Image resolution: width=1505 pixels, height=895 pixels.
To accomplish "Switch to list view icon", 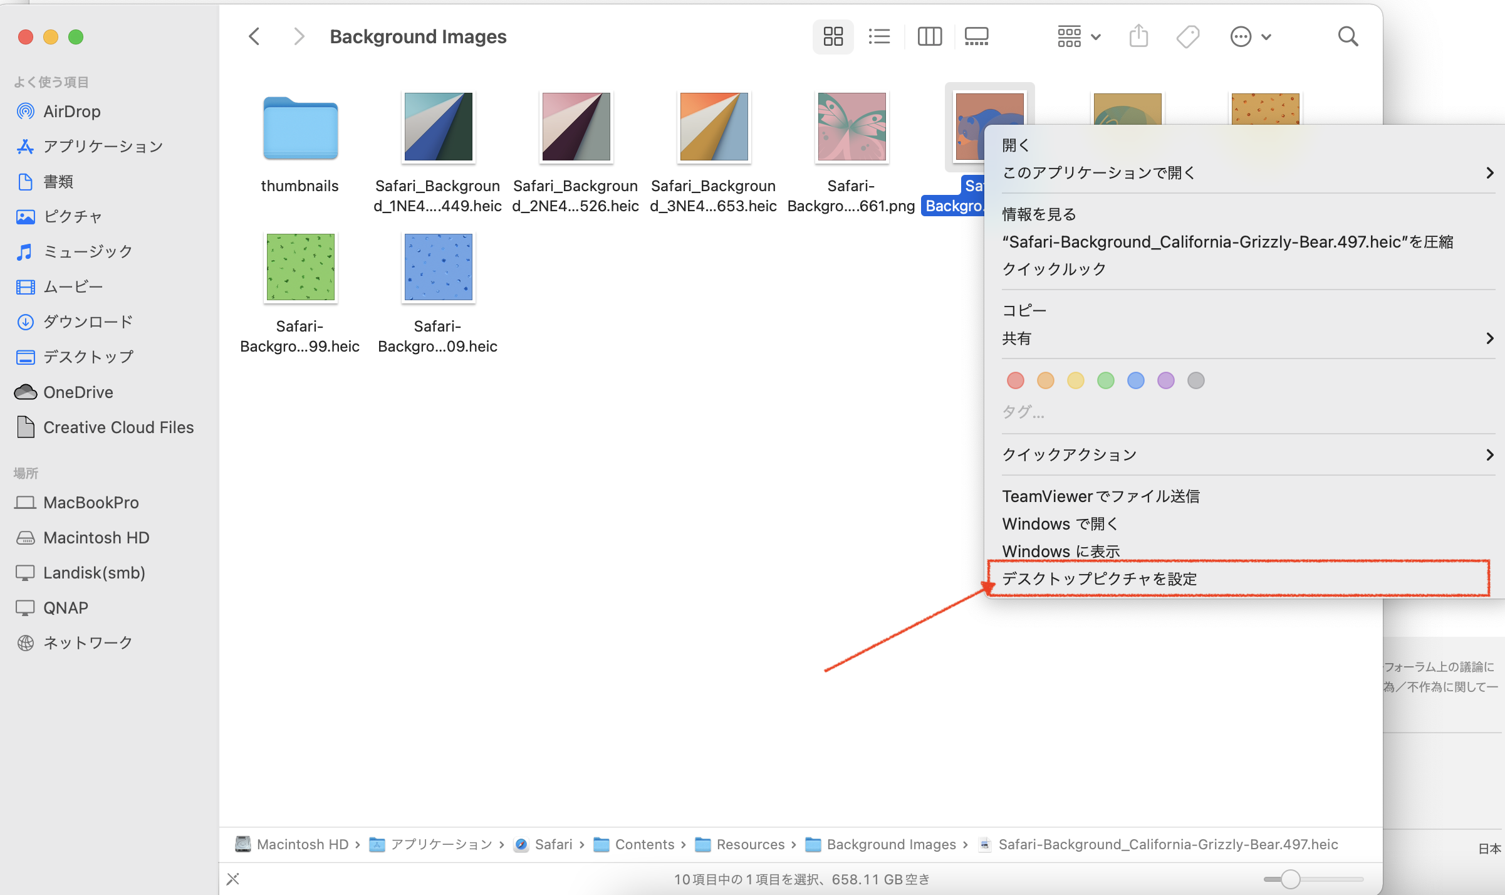I will [879, 36].
